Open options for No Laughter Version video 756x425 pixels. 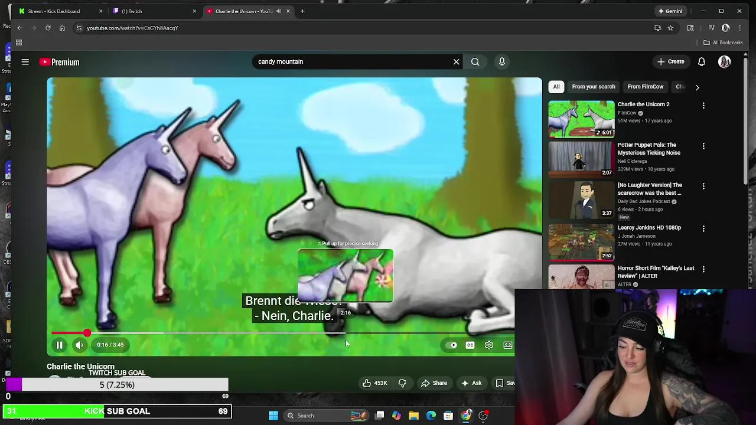click(x=703, y=186)
